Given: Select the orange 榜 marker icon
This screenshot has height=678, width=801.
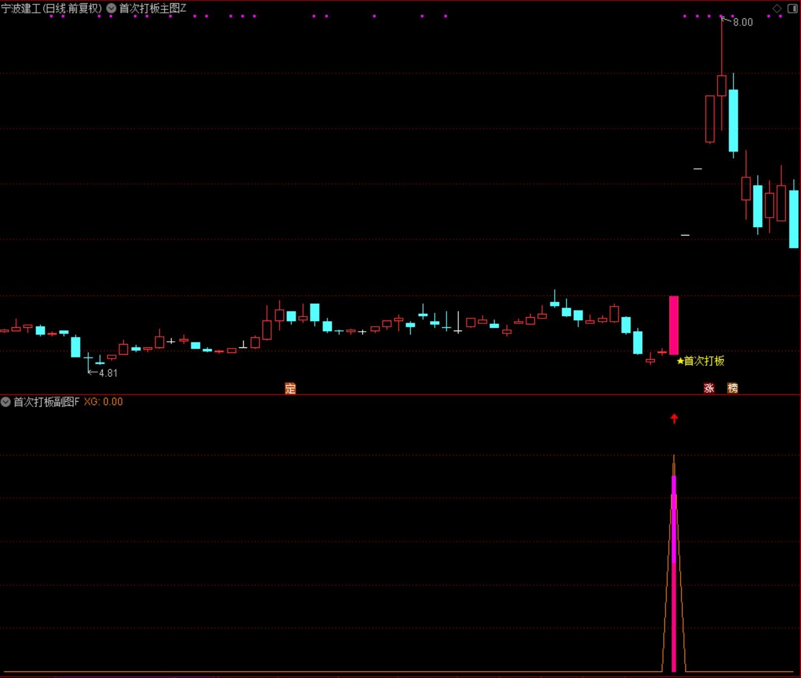Looking at the screenshot, I should [732, 388].
